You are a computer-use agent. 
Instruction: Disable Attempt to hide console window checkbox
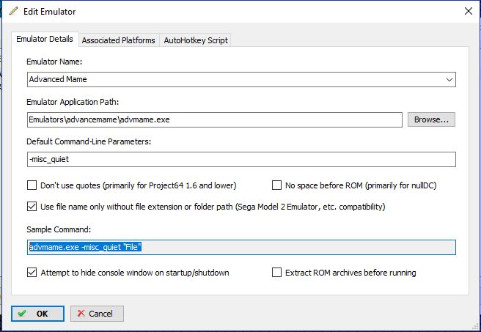point(32,272)
